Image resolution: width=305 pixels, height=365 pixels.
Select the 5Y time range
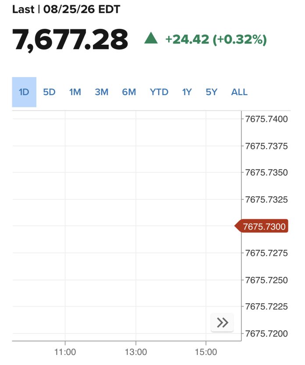pos(211,92)
